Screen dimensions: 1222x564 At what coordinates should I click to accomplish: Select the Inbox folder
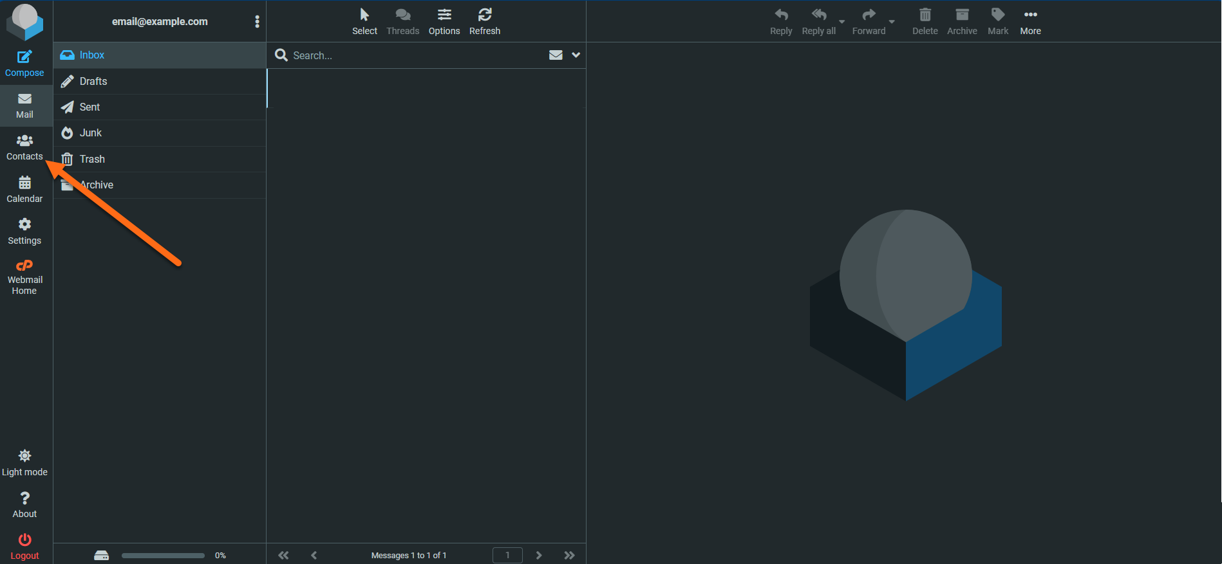(x=160, y=55)
